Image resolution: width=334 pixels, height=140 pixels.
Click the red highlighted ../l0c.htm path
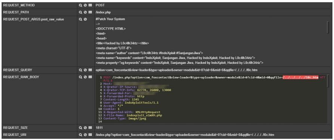(x=301, y=77)
